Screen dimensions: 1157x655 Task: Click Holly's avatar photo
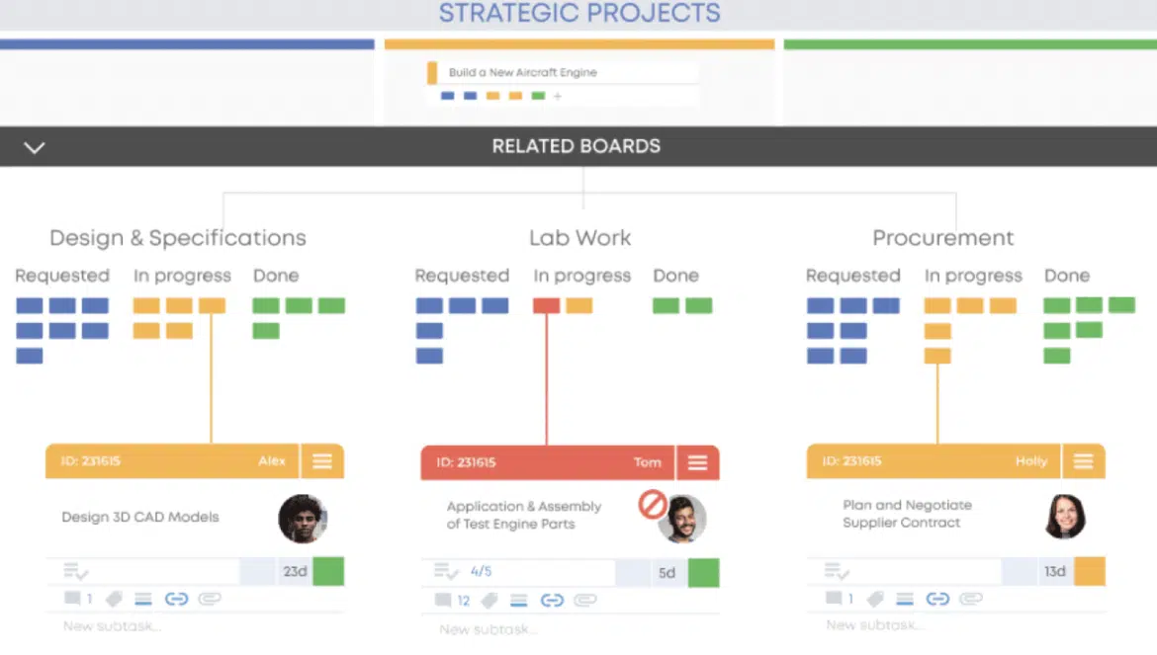click(1065, 517)
